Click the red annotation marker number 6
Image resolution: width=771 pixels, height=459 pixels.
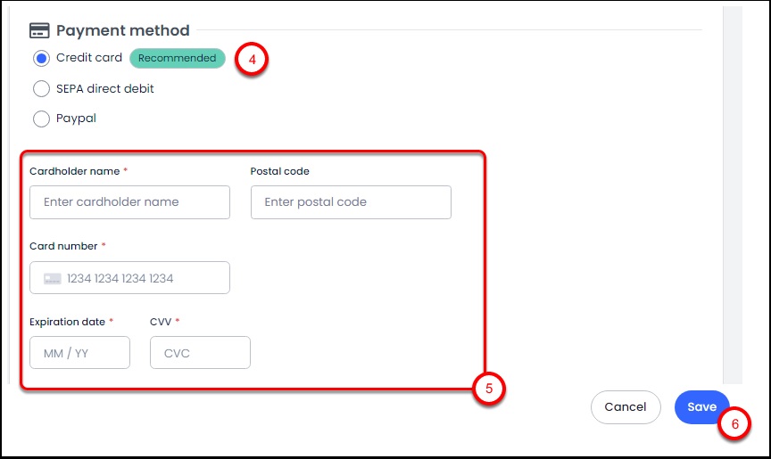pos(734,424)
